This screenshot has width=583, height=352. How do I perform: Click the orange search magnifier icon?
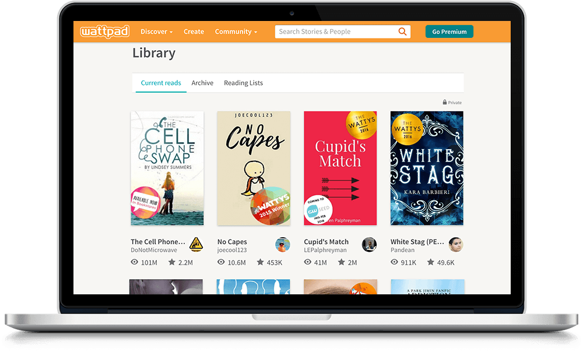tap(402, 31)
